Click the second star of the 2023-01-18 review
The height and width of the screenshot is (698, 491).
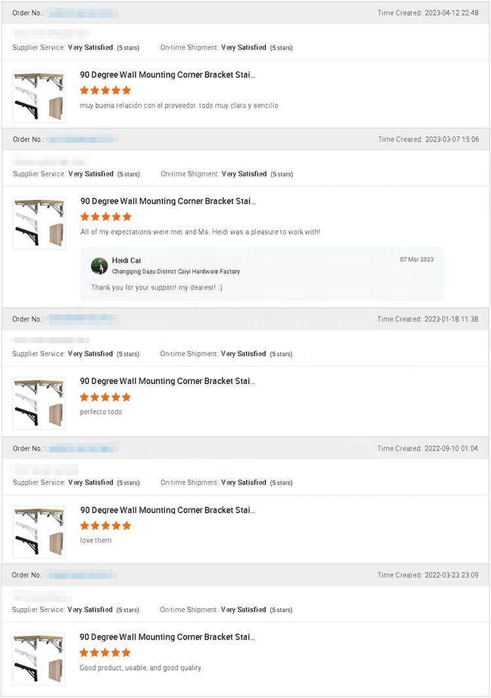(95, 397)
